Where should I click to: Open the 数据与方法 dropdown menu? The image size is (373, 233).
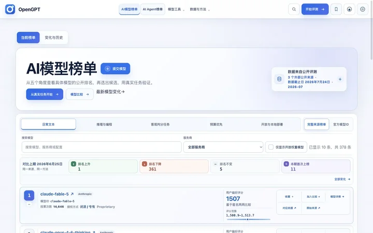coord(199,9)
